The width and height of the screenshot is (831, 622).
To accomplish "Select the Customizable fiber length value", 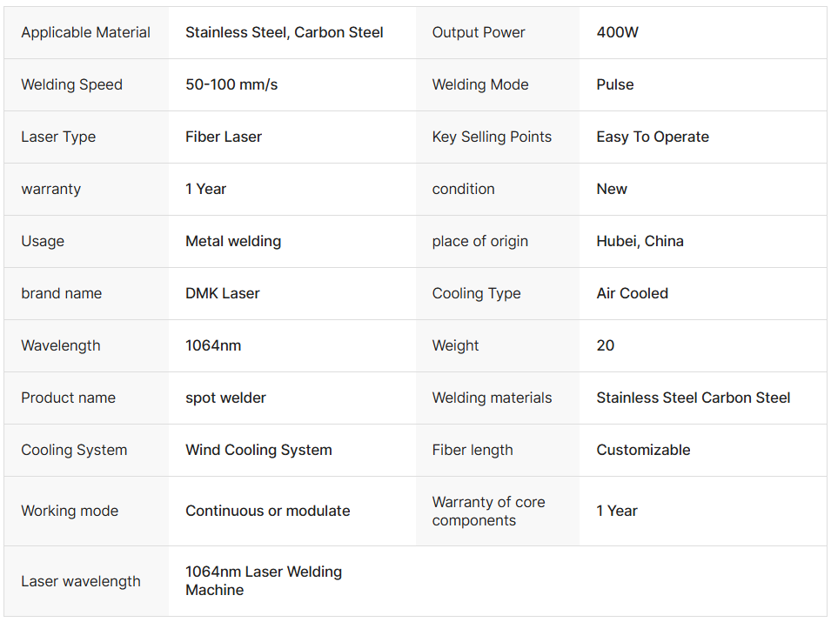I will (643, 451).
